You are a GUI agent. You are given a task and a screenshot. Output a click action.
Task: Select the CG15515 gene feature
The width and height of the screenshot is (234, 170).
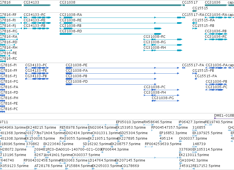195,11
